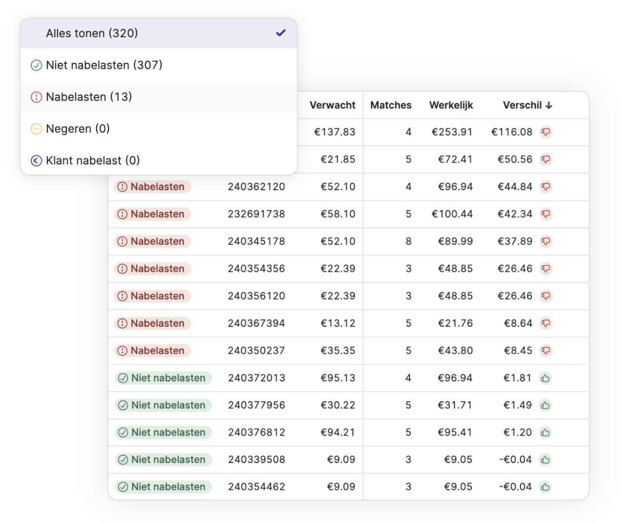Open Niet nabelasten badge for 240377956
This screenshot has width=621, height=523.
[163, 405]
